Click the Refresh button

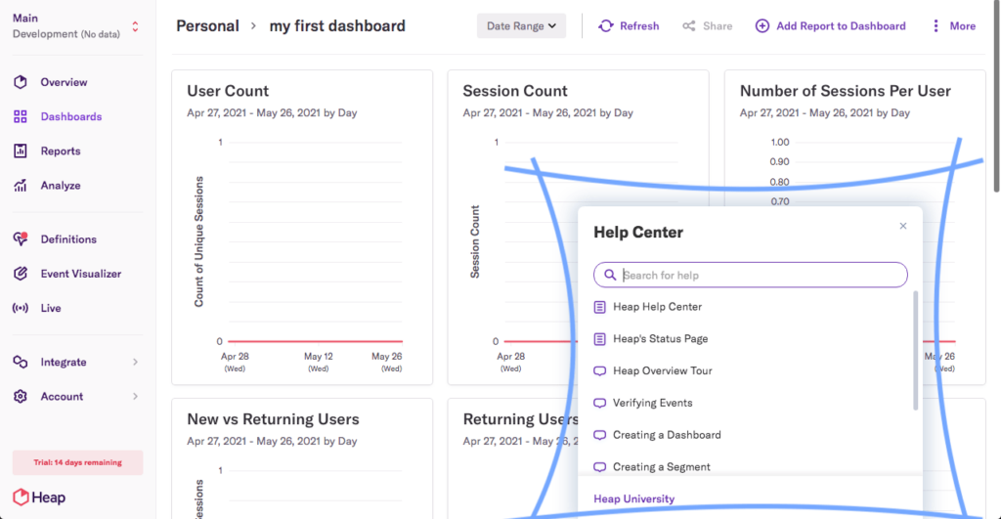[x=629, y=26]
